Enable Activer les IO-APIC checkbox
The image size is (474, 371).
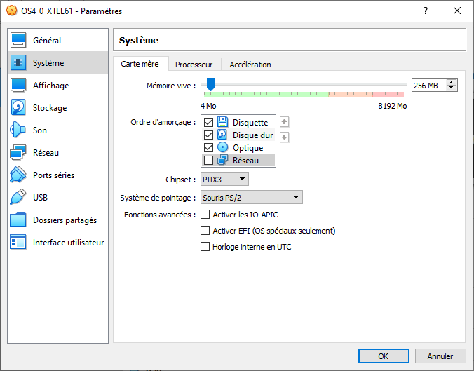(206, 215)
